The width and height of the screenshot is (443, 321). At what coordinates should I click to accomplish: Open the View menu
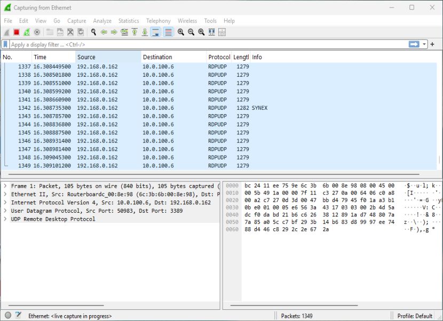41,21
